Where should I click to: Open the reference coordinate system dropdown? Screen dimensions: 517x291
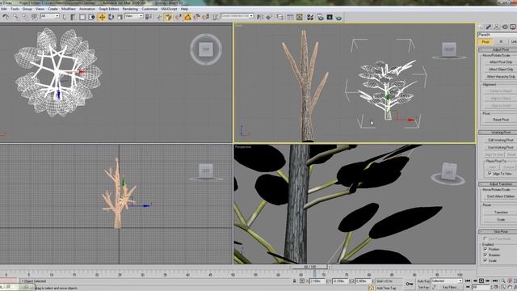(134, 16)
